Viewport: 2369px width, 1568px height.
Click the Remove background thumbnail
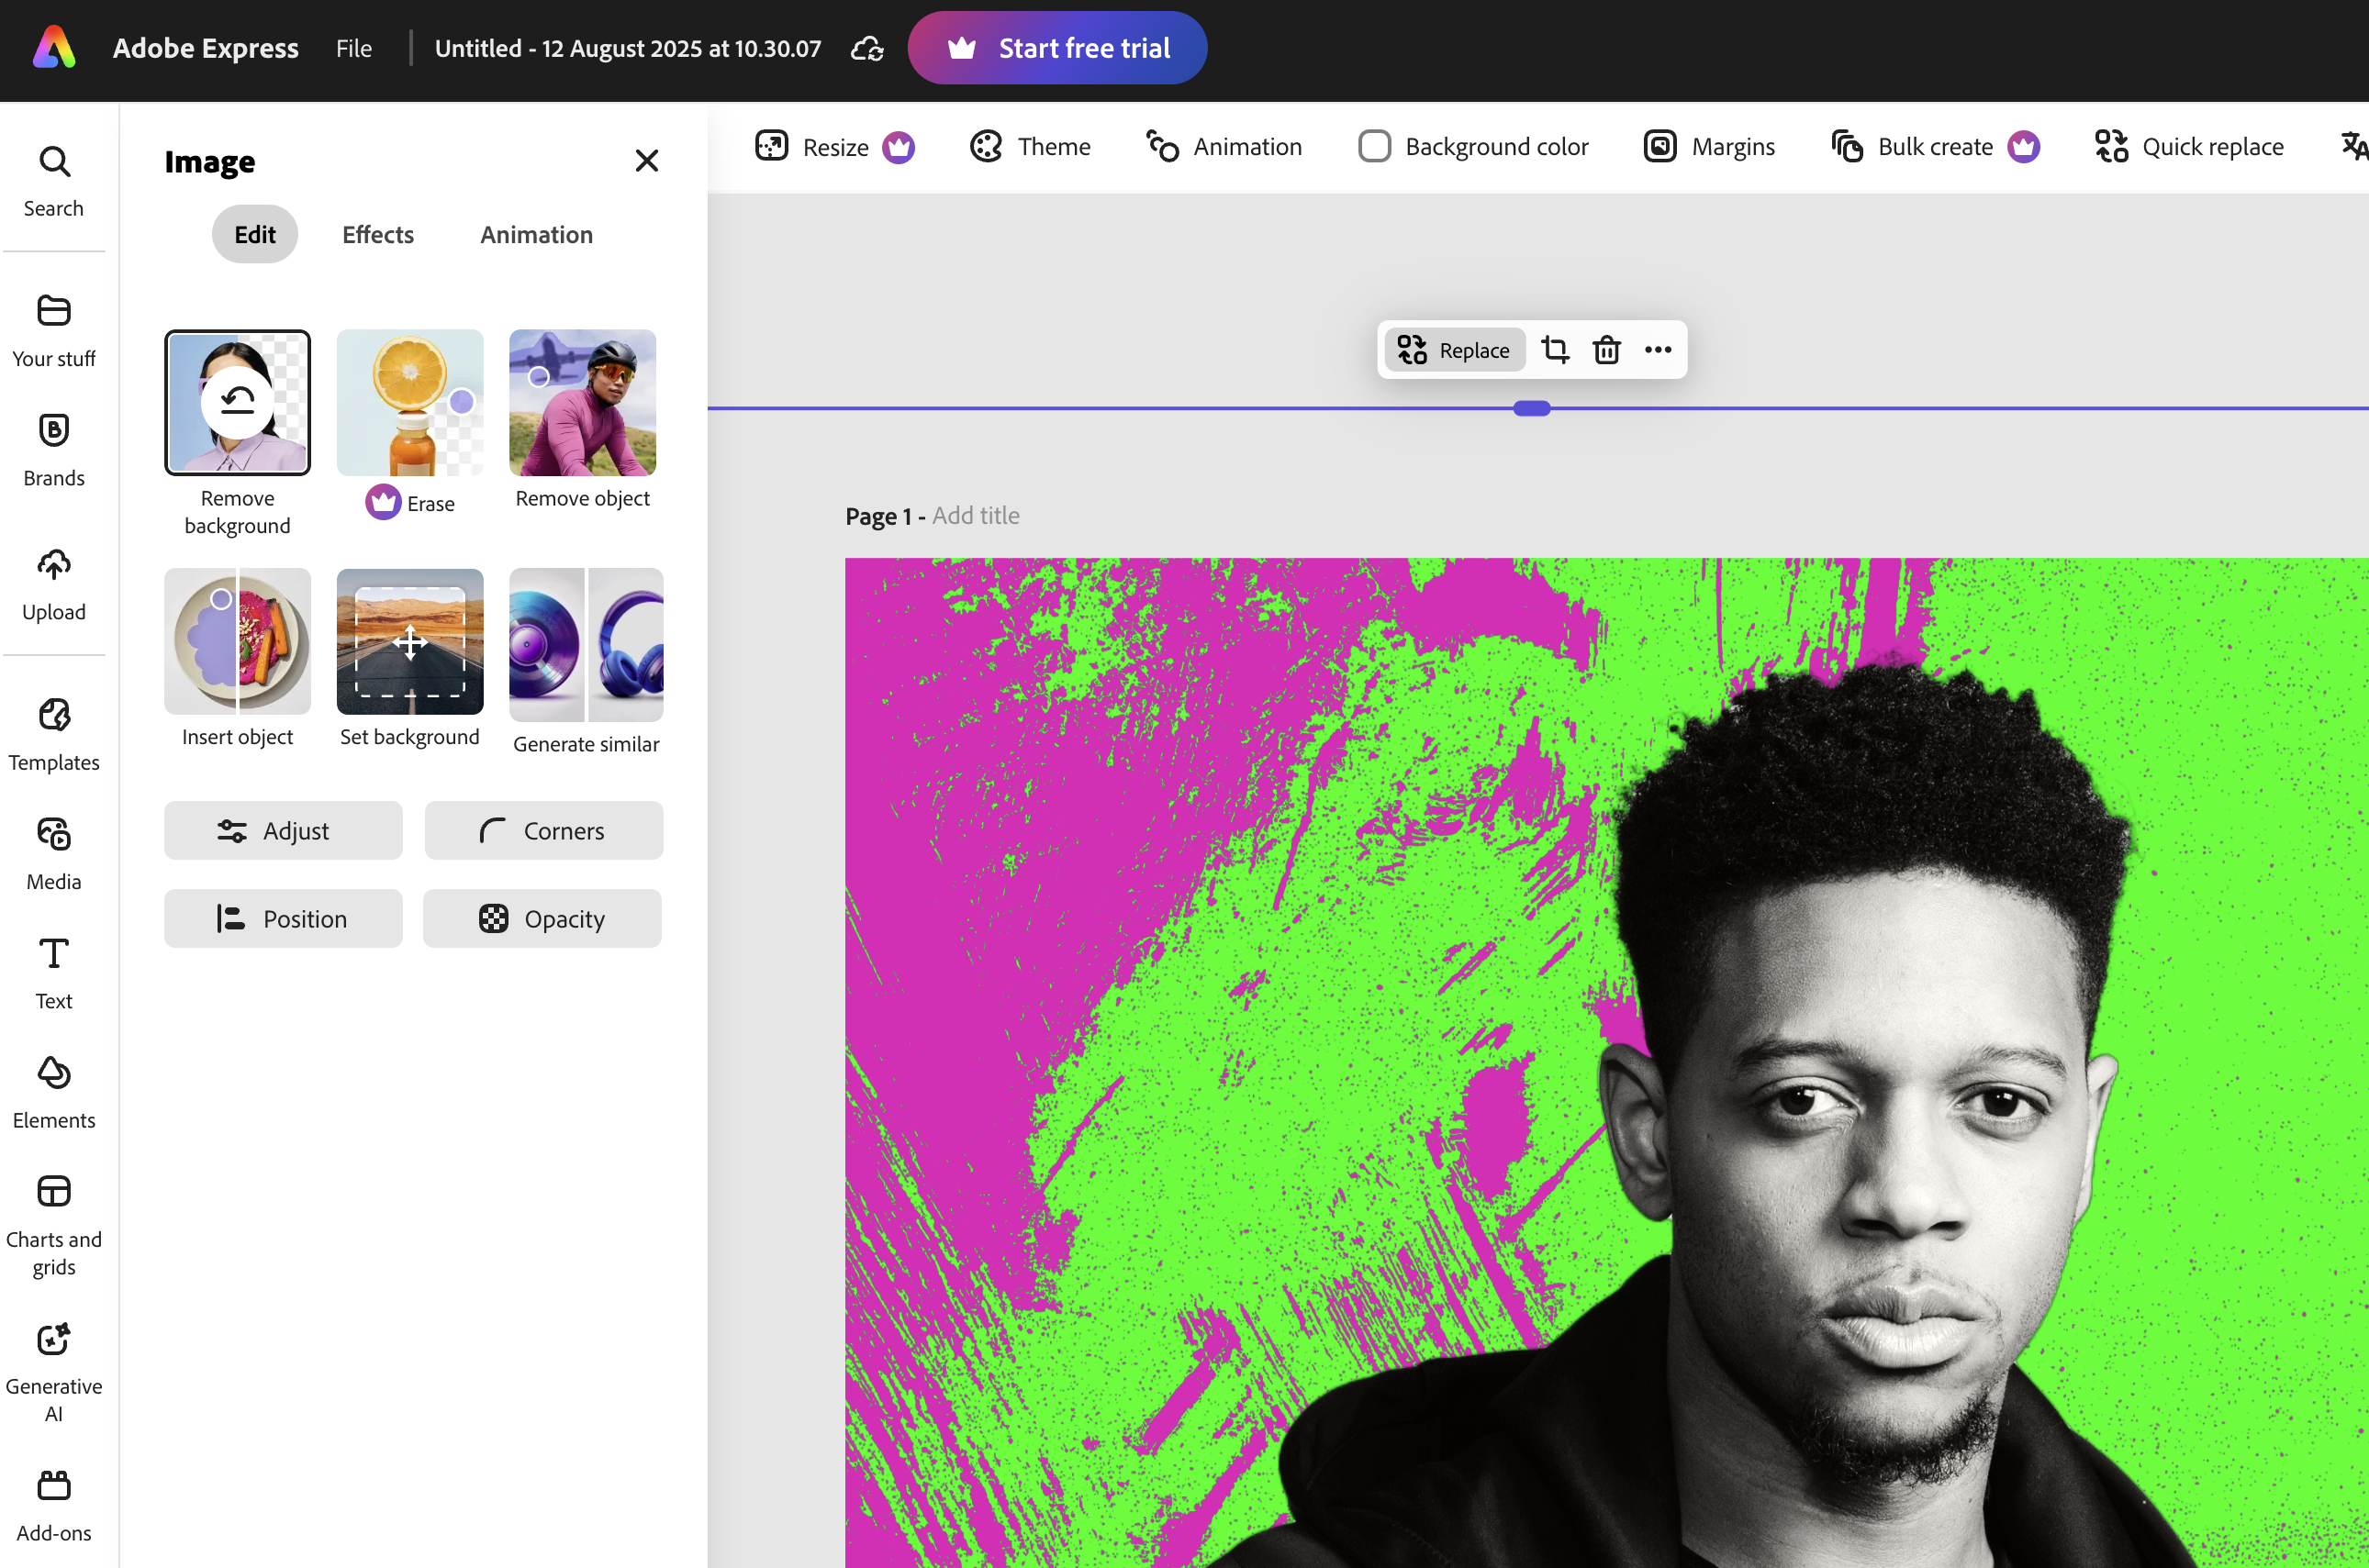[237, 402]
